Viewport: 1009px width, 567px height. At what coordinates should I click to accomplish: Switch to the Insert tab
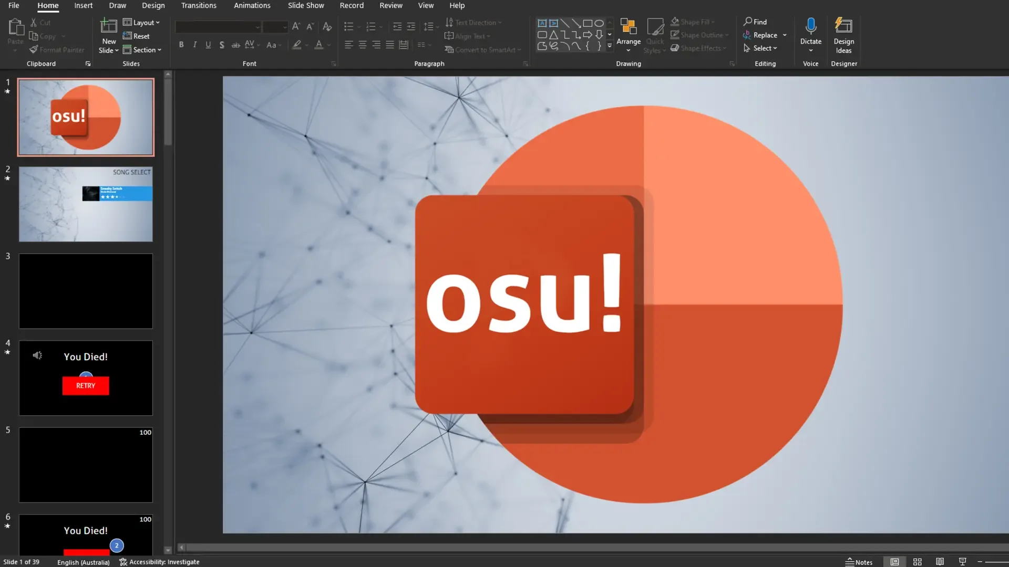tap(83, 5)
